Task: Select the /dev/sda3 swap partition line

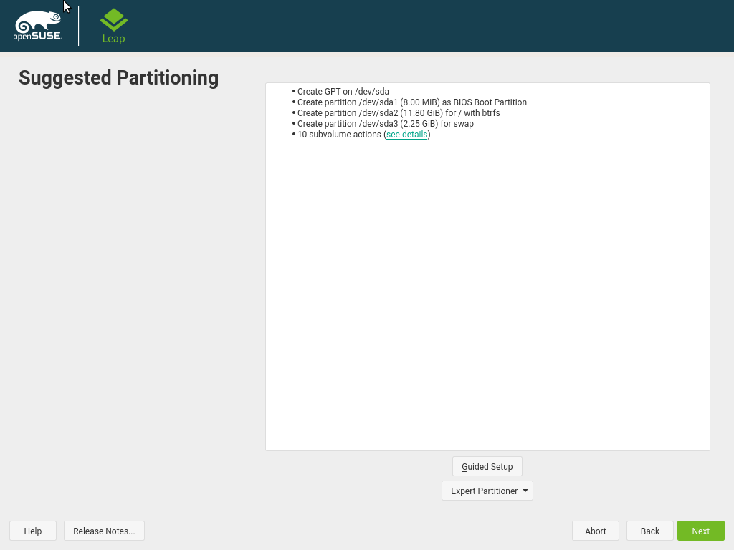Action: coord(385,124)
